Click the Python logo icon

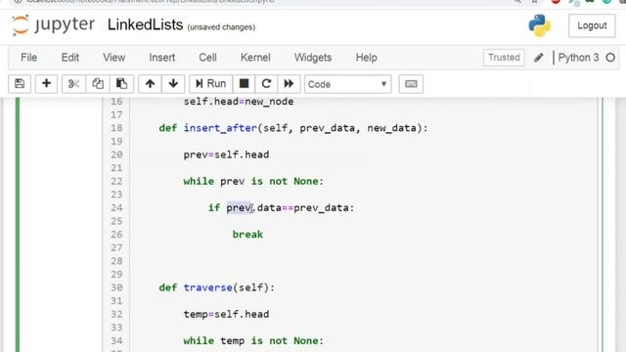[539, 25]
